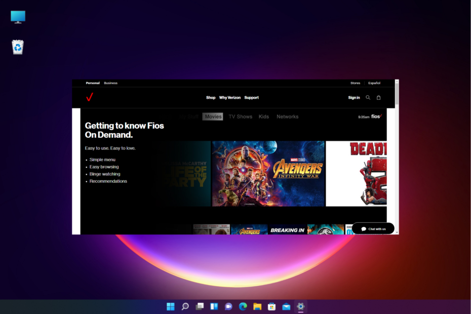471x314 pixels.
Task: Open the Microsoft Store taskbar icon
Action: coord(271,306)
